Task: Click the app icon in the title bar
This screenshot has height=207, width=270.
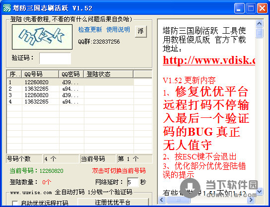Action: click(x=7, y=8)
